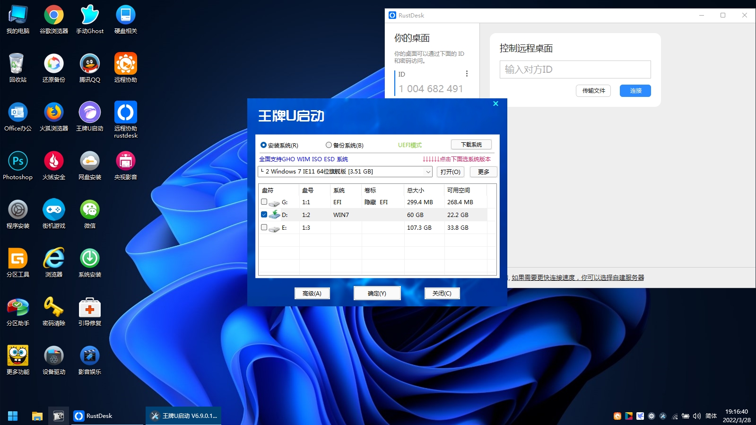Focus 输入对方ID input field
Image resolution: width=756 pixels, height=425 pixels.
tap(575, 69)
